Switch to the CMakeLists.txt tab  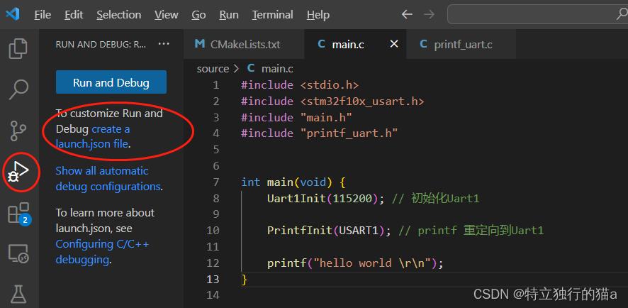tap(244, 44)
